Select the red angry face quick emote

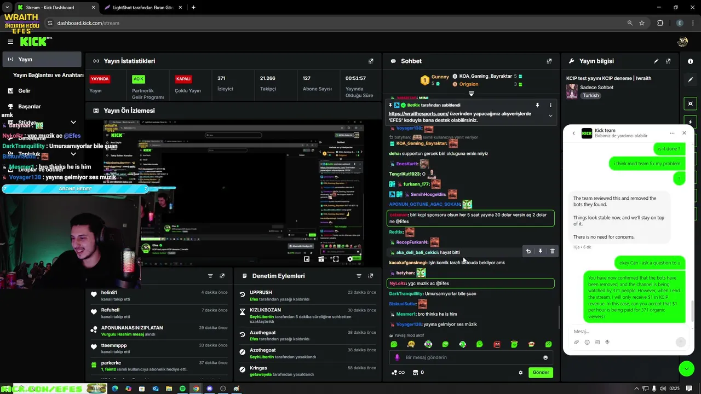(x=497, y=344)
